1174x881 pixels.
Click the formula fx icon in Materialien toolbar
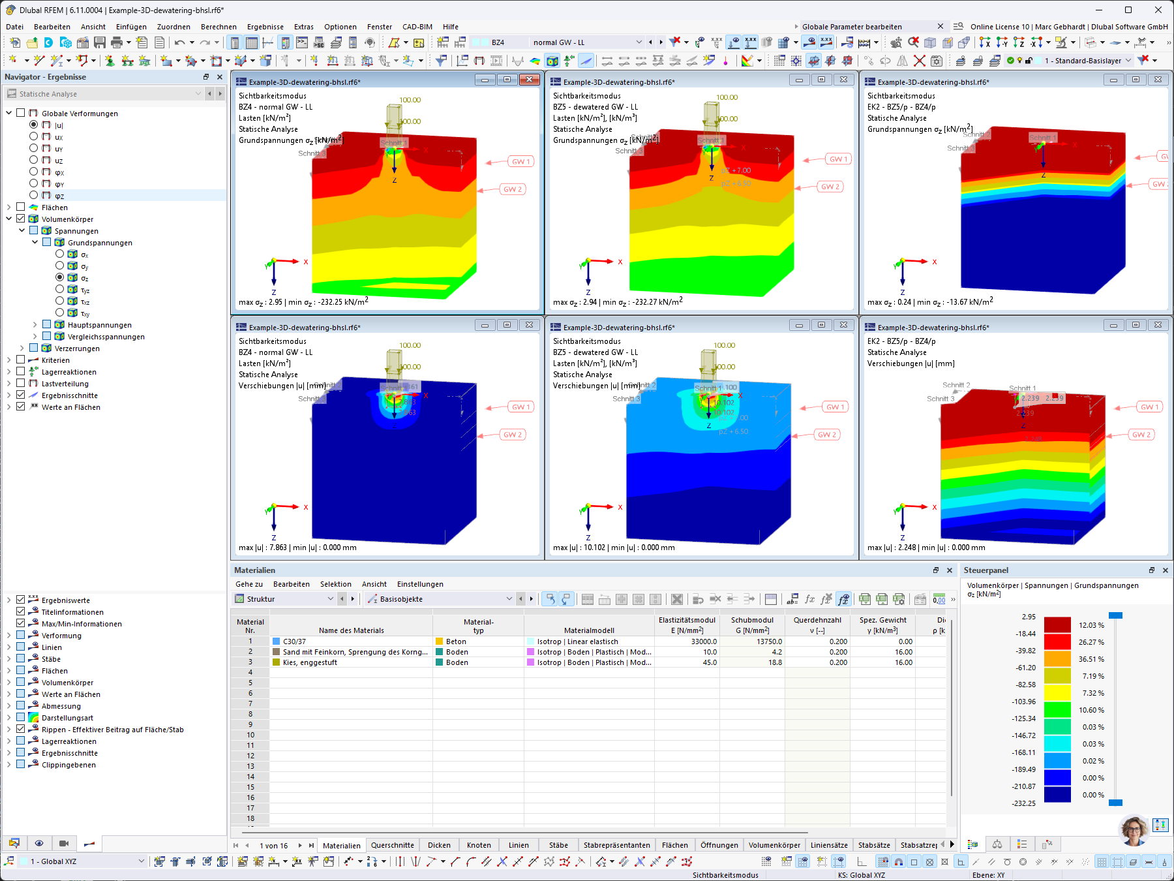pos(809,599)
